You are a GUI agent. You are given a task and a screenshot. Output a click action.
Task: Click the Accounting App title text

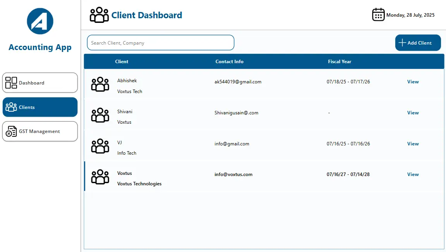click(x=40, y=47)
